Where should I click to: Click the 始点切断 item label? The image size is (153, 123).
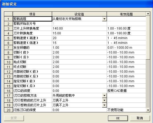[x=20, y=62]
